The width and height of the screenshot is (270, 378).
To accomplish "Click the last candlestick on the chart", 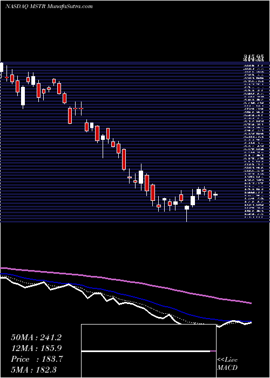I will [215, 195].
